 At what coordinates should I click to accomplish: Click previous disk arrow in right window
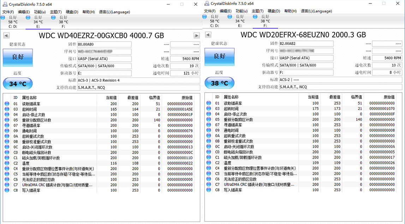coord(208,35)
